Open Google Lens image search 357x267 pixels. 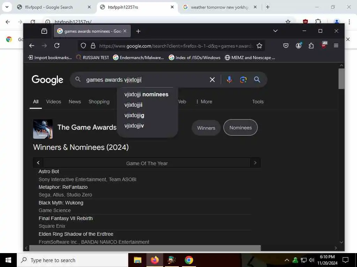pos(243,80)
